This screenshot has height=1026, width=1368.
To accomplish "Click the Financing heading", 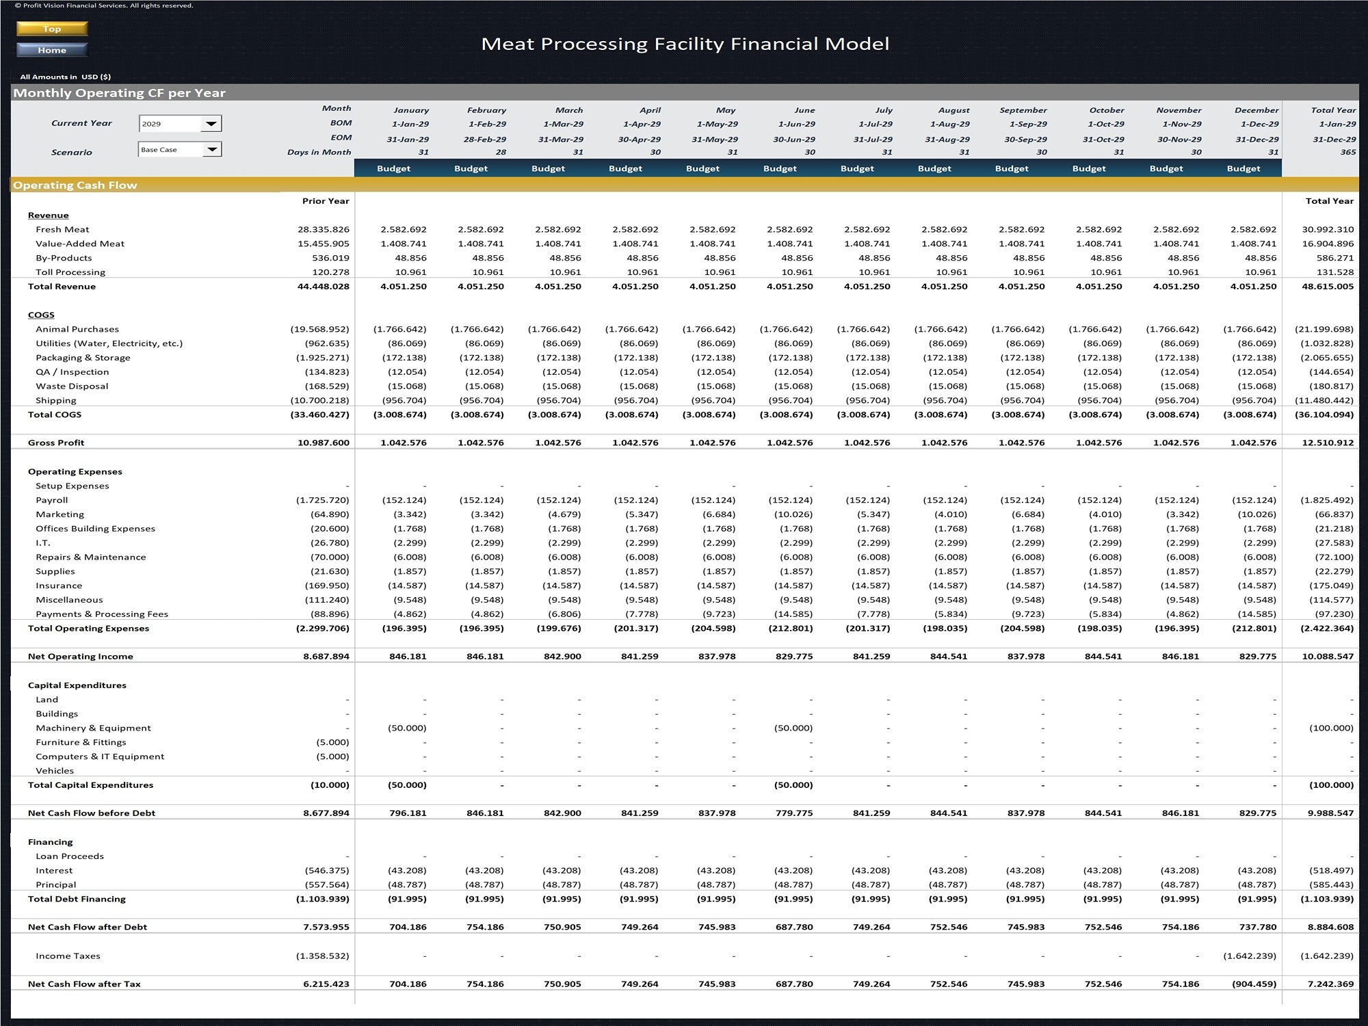I will (50, 843).
